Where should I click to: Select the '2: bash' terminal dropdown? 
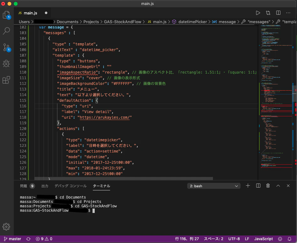click(214, 186)
